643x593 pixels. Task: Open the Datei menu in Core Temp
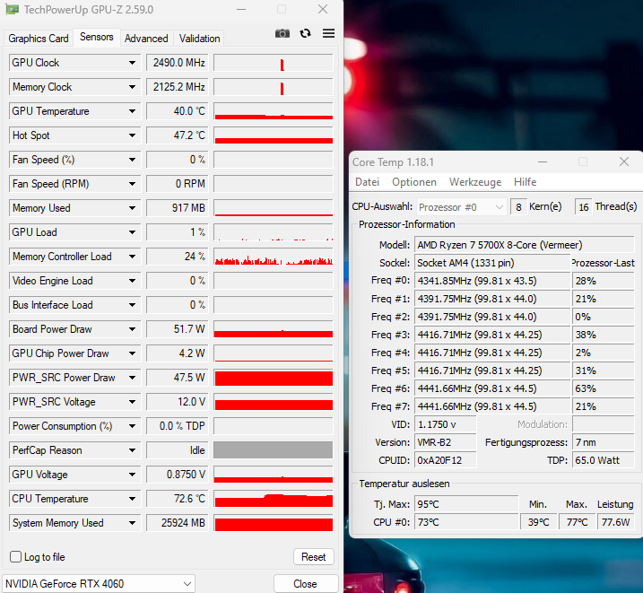point(367,182)
